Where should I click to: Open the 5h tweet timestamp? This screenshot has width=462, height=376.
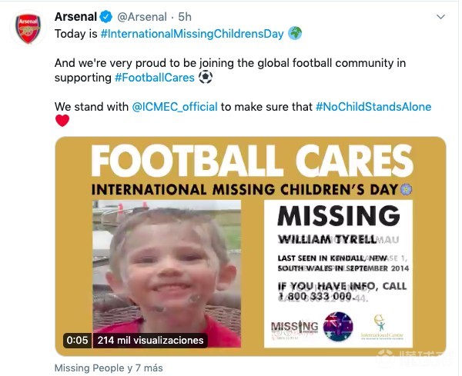tap(185, 17)
